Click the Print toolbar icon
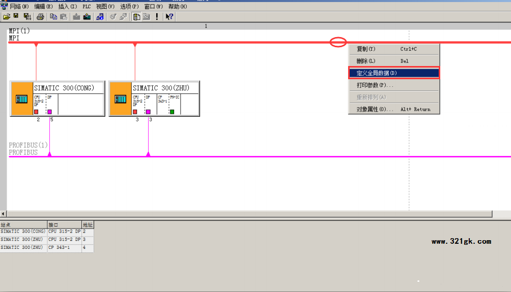 (40, 17)
